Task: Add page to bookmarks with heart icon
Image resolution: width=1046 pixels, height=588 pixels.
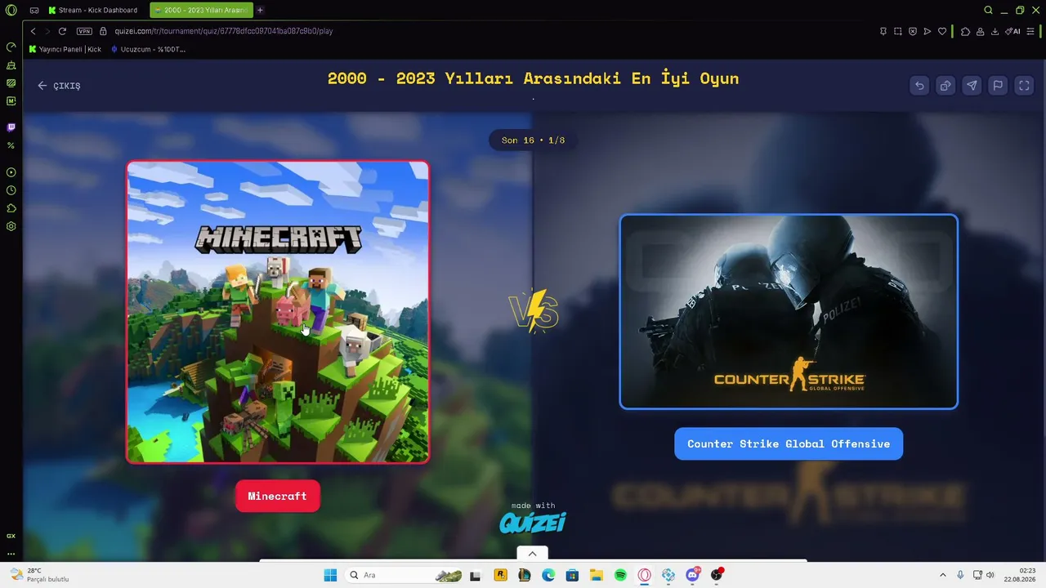Action: pos(941,31)
